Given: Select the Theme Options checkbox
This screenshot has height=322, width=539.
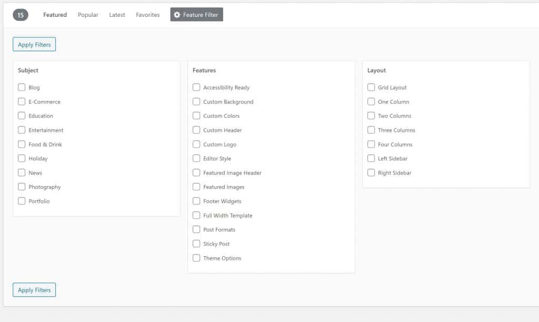Looking at the screenshot, I should [x=196, y=258].
